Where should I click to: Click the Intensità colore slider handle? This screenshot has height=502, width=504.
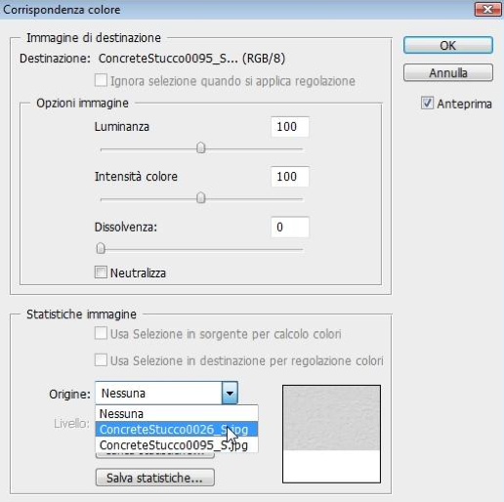201,197
